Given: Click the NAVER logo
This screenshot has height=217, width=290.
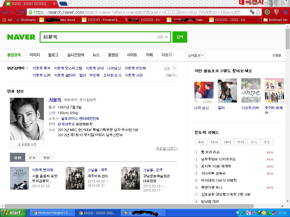Looking at the screenshot, I should pyautogui.click(x=21, y=37).
